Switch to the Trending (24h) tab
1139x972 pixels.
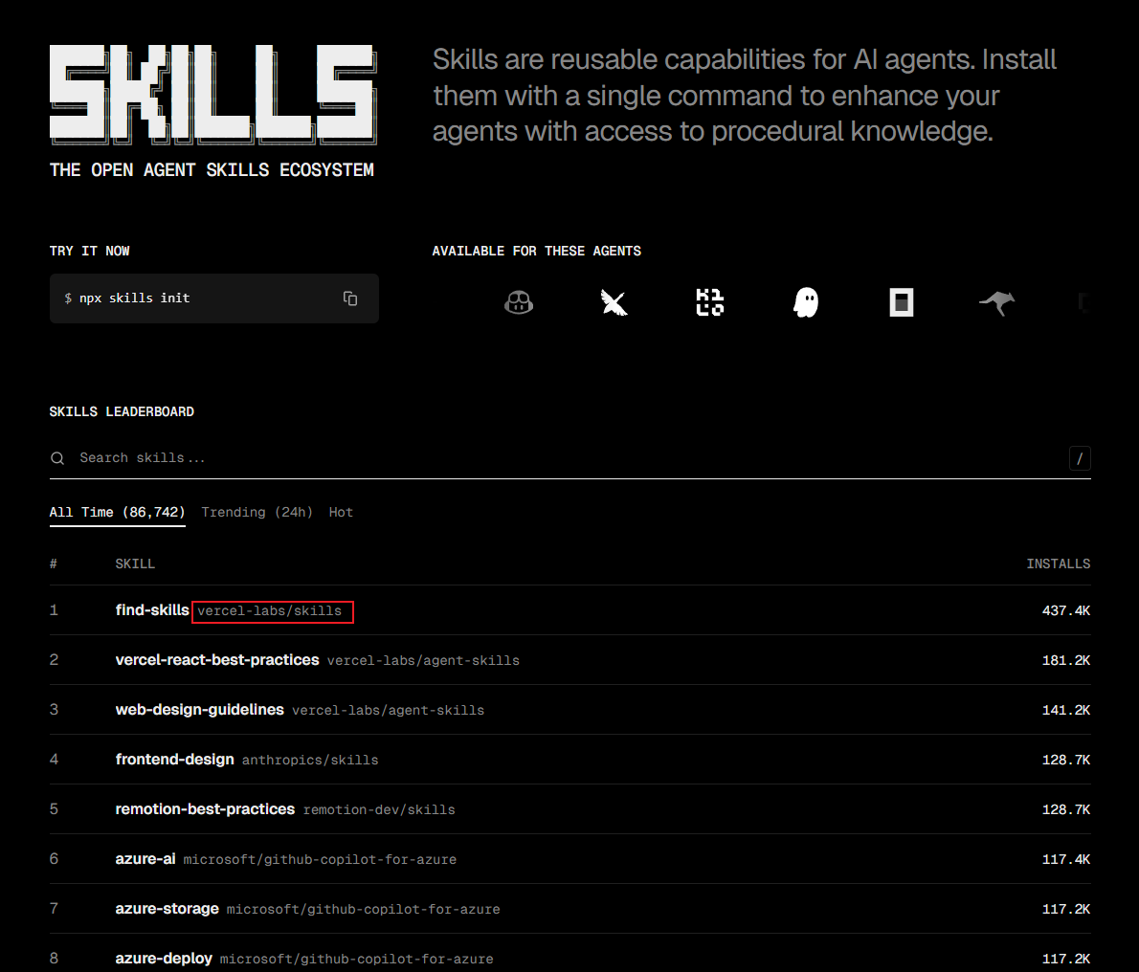(257, 512)
